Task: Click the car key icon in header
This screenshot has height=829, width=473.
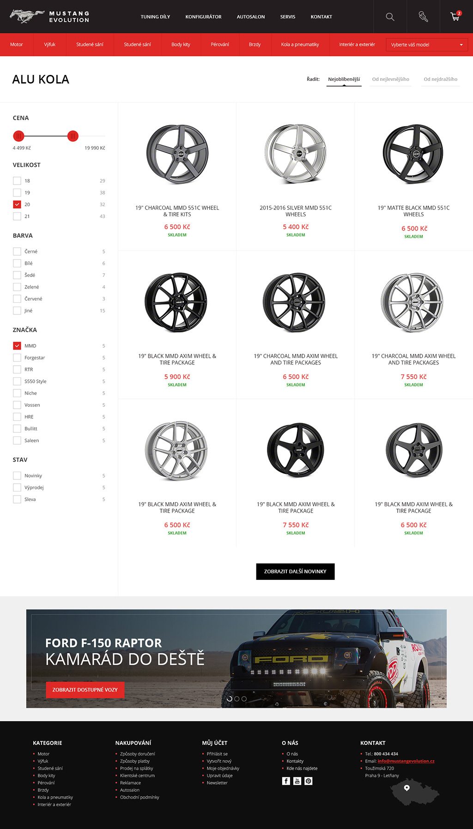Action: pos(423,17)
